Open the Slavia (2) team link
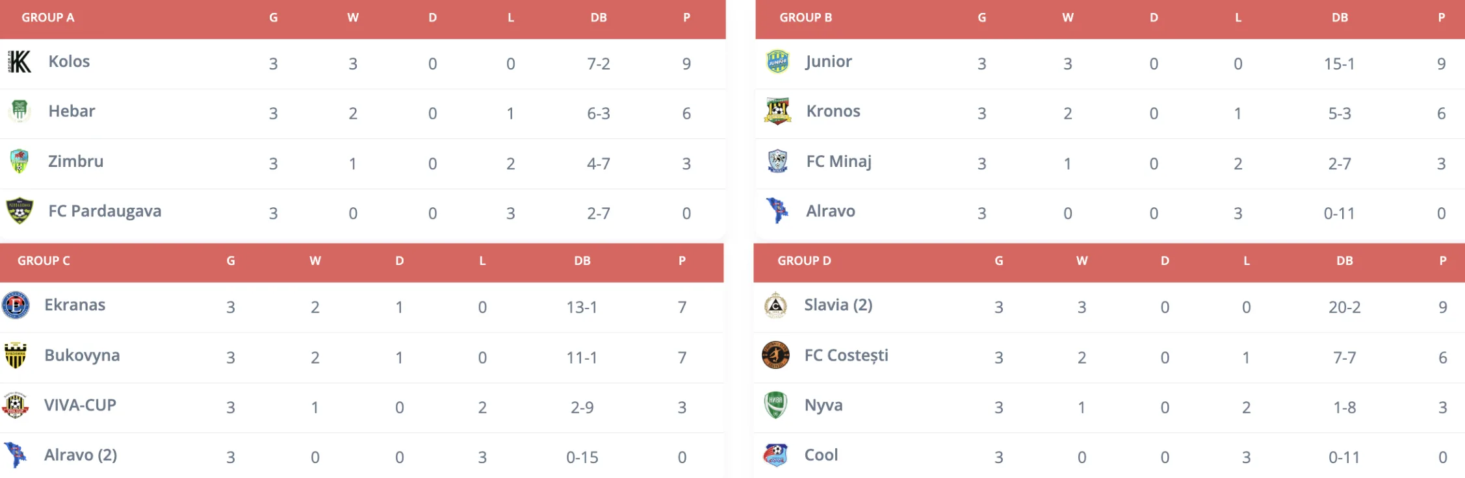Screen dimensions: 1465x478 click(x=838, y=305)
